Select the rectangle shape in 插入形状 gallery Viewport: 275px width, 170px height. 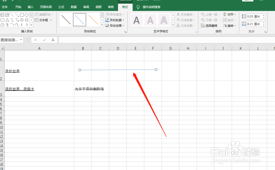coord(22,15)
